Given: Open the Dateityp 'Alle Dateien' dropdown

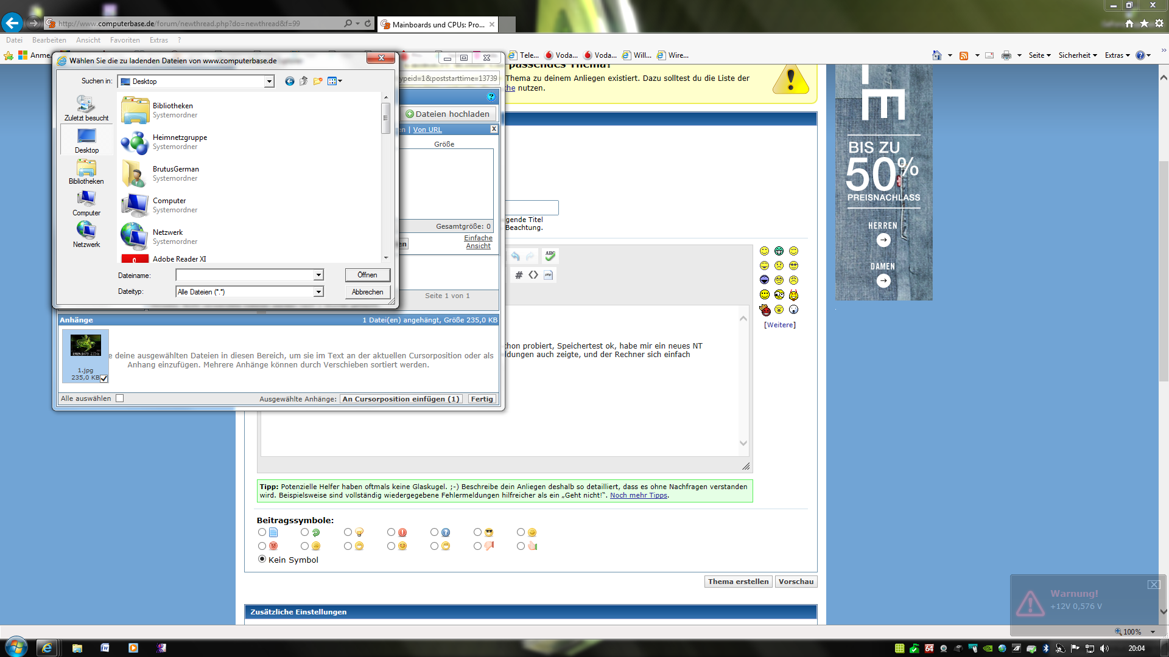Looking at the screenshot, I should (x=318, y=292).
